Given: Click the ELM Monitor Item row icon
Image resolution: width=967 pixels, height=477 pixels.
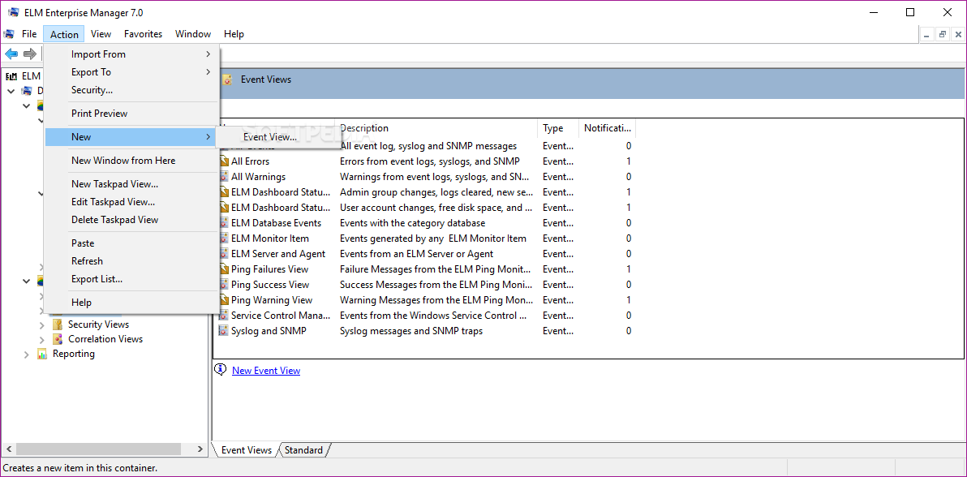Looking at the screenshot, I should [x=224, y=238].
